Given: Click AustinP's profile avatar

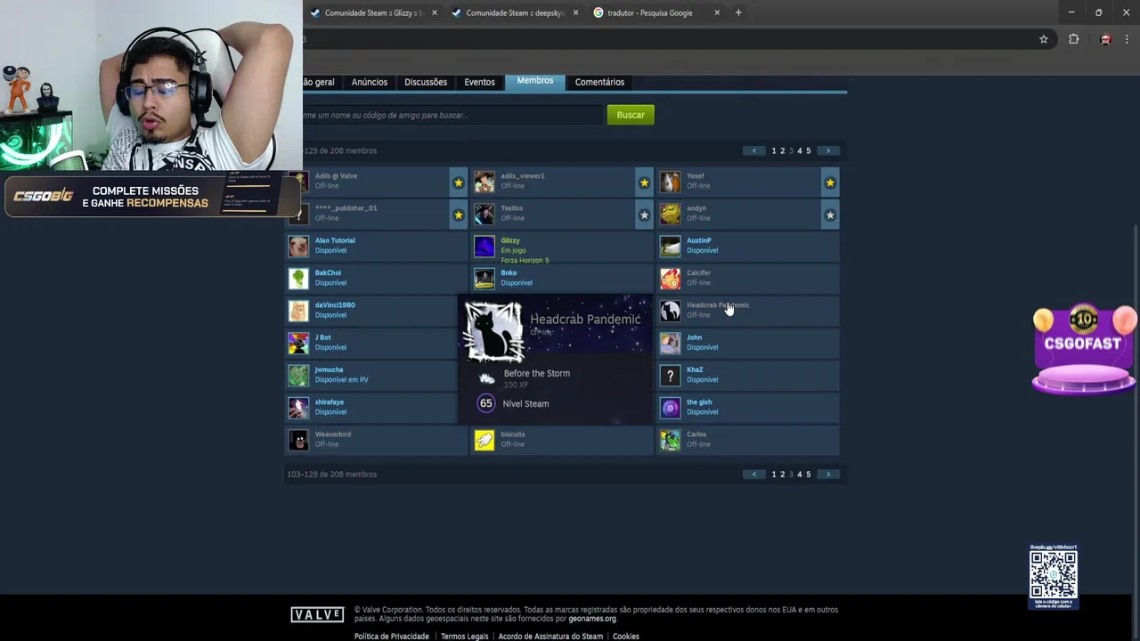Looking at the screenshot, I should [x=671, y=246].
